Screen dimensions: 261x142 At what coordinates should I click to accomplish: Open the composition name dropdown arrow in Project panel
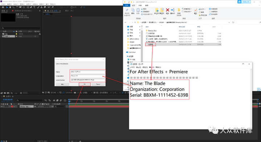point(22,14)
